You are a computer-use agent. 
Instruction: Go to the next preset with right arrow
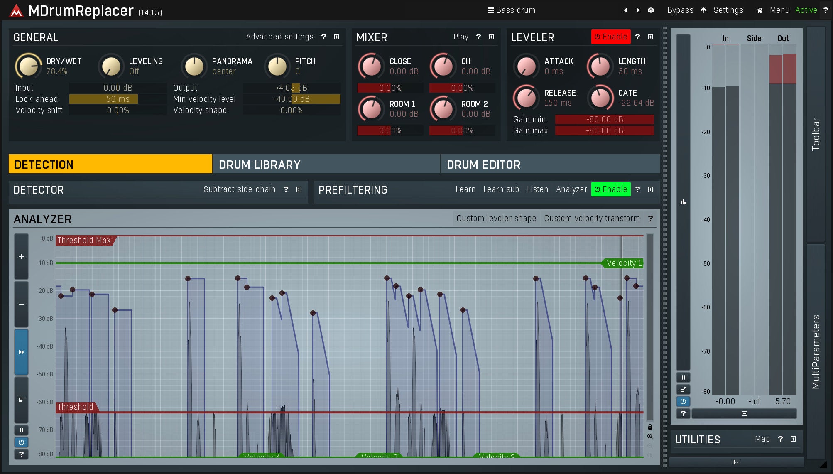[638, 10]
